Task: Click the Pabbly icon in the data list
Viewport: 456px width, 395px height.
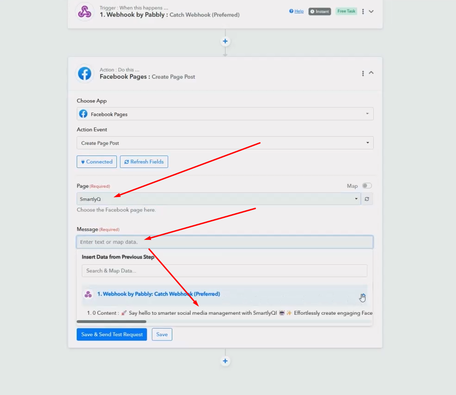Action: 88,294
